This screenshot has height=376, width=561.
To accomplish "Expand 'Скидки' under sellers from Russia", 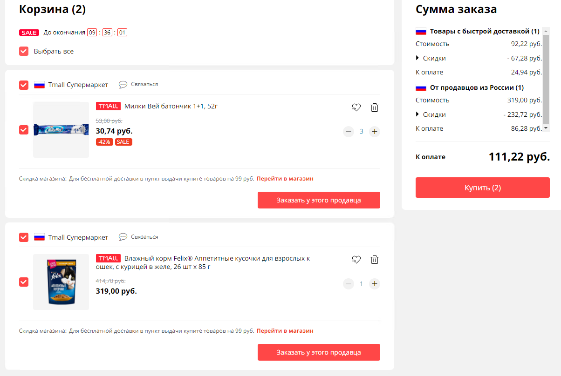I will point(431,114).
